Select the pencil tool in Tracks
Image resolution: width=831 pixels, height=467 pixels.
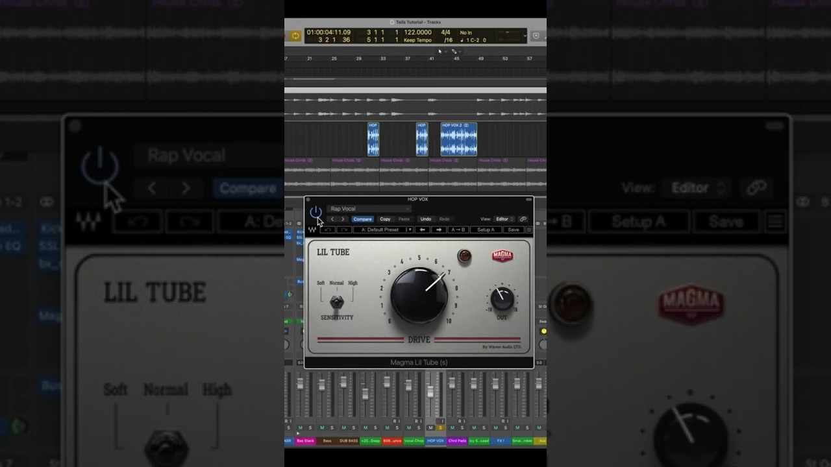(454, 51)
